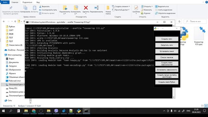Click Explorer up-level arrow

pos(15,21)
